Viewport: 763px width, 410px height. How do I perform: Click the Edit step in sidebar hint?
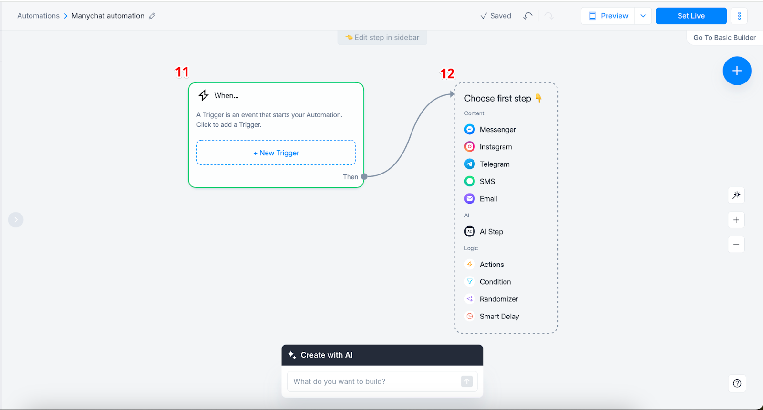pos(382,38)
